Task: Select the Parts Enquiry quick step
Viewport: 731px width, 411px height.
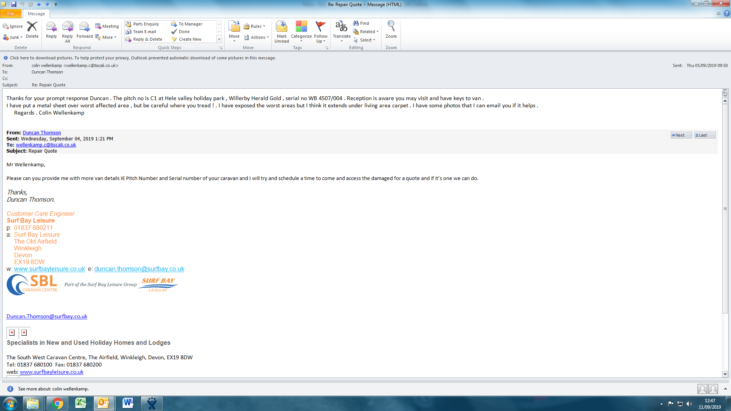Action: coord(145,24)
